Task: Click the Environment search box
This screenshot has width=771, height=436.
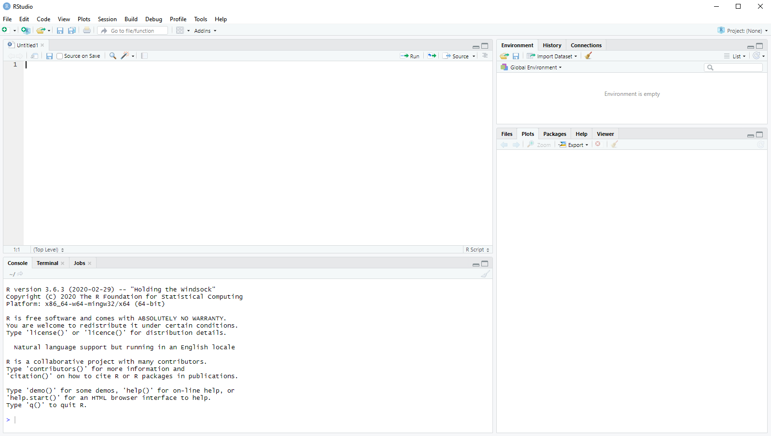Action: tap(733, 67)
